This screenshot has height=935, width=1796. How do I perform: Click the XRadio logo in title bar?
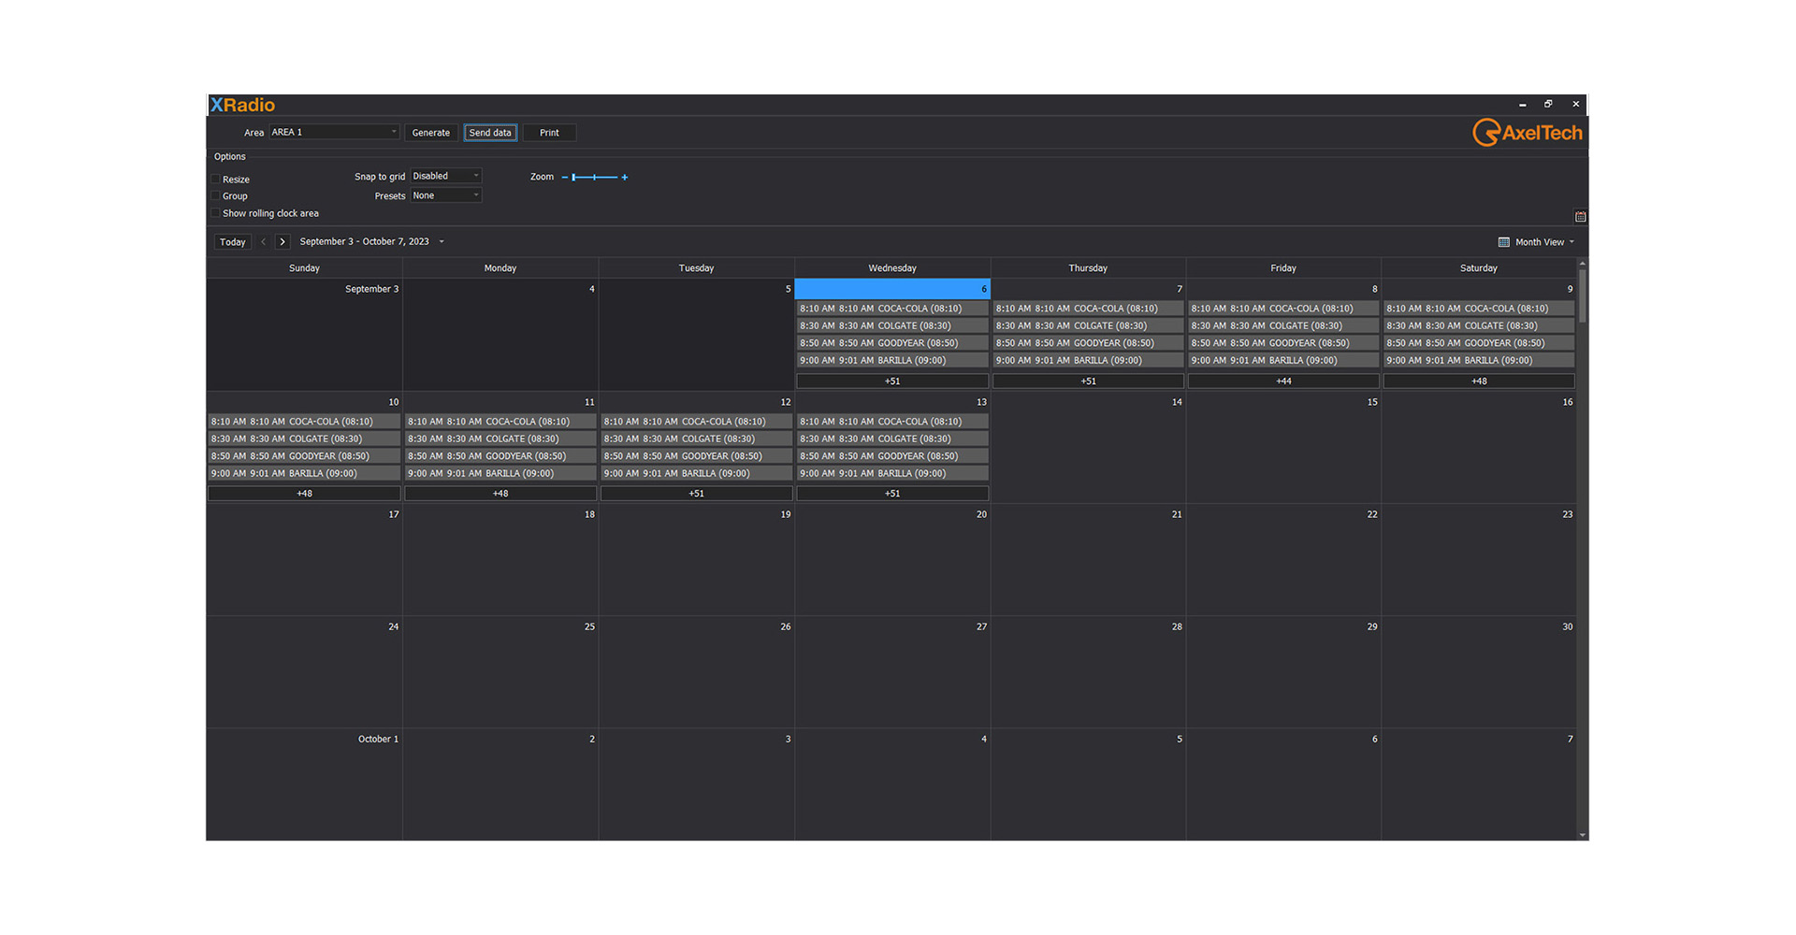pyautogui.click(x=242, y=105)
